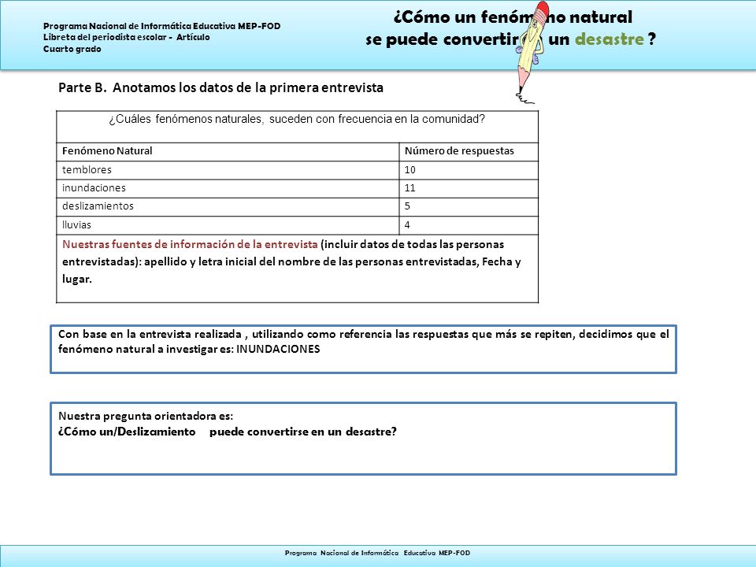756x567 pixels.
Task: Click the pencil cartoon character image
Action: [532, 52]
